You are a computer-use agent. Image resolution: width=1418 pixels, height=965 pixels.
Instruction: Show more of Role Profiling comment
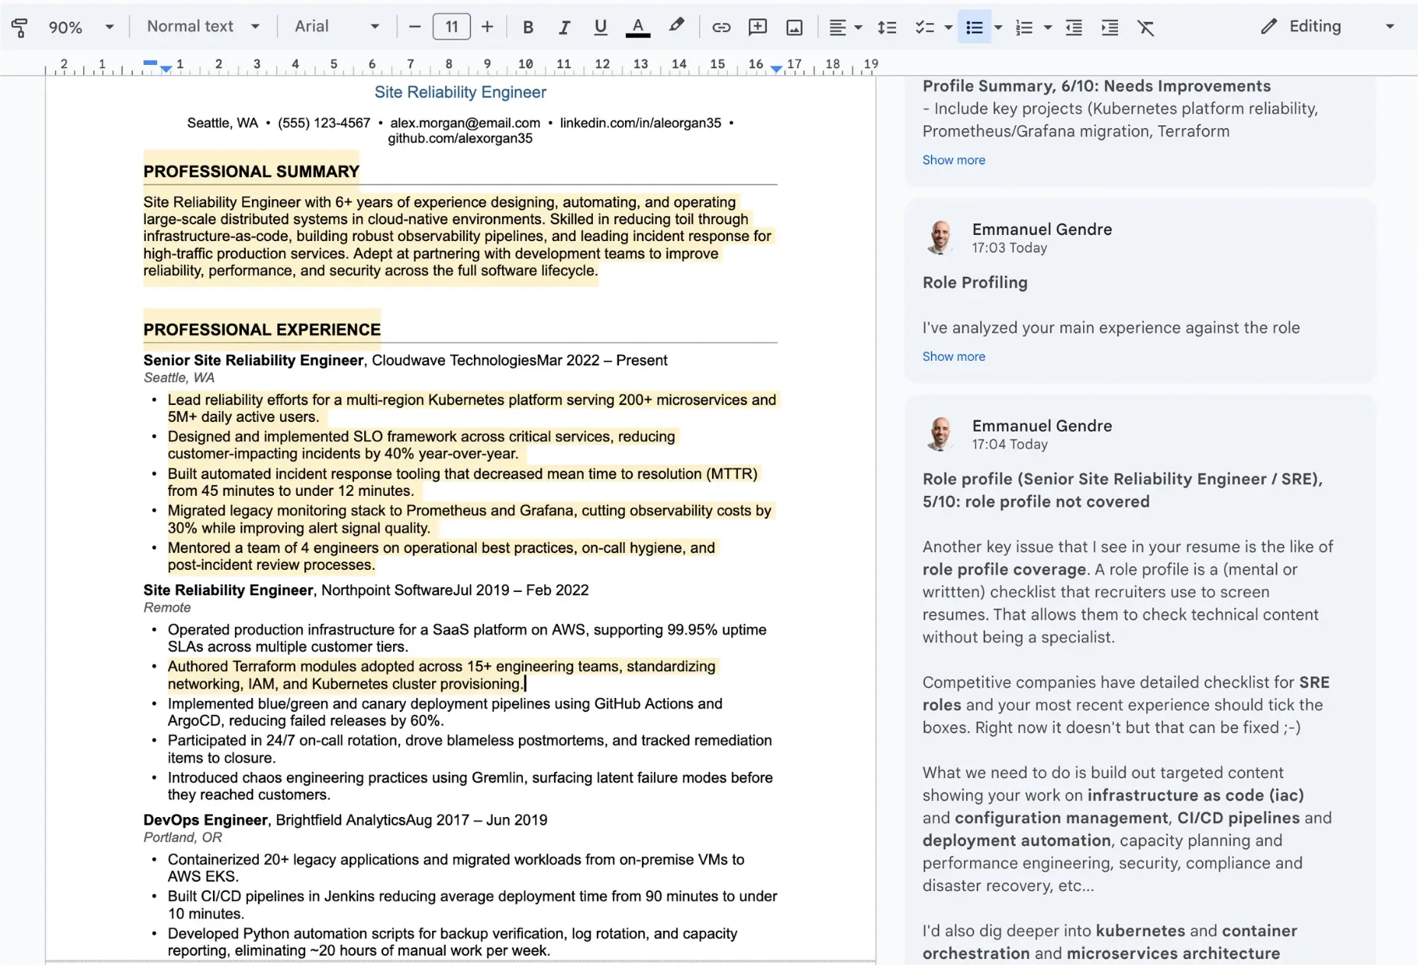click(x=953, y=356)
